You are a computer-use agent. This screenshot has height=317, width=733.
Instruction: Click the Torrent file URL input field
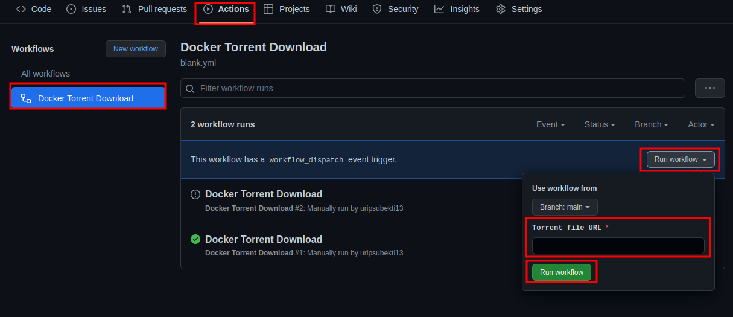coord(618,246)
